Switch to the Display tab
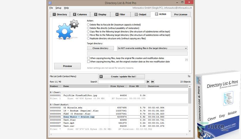Viewport: 241px width, 139px height. tap(100, 14)
